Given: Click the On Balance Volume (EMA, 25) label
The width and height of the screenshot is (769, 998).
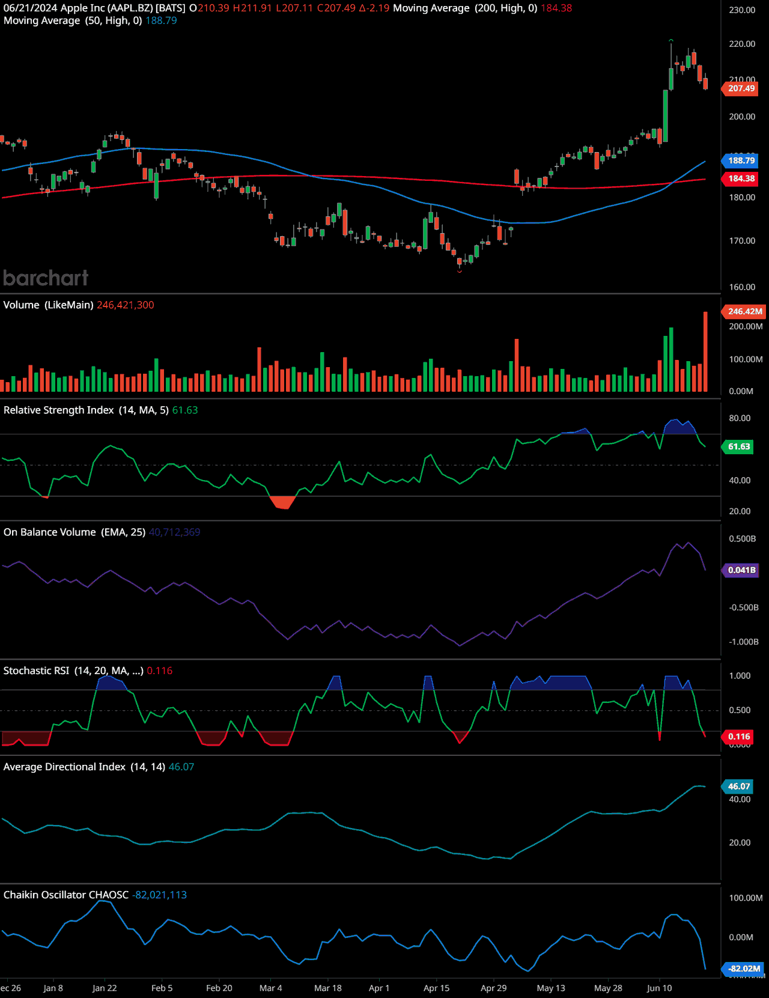Looking at the screenshot, I should (x=74, y=532).
